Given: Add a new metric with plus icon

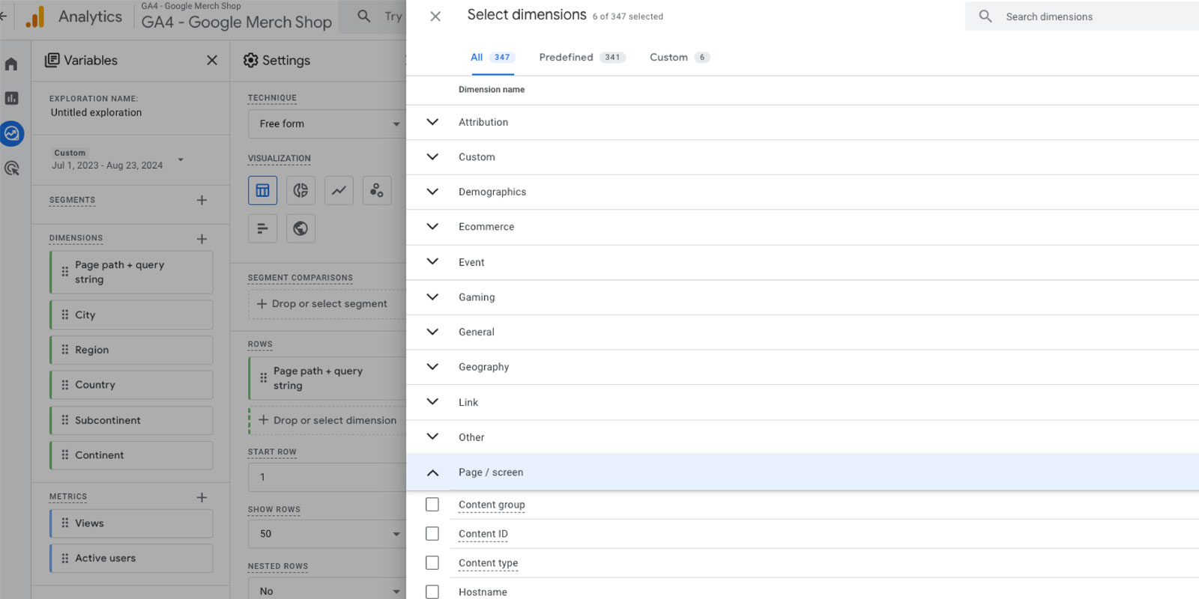Looking at the screenshot, I should click(x=202, y=497).
